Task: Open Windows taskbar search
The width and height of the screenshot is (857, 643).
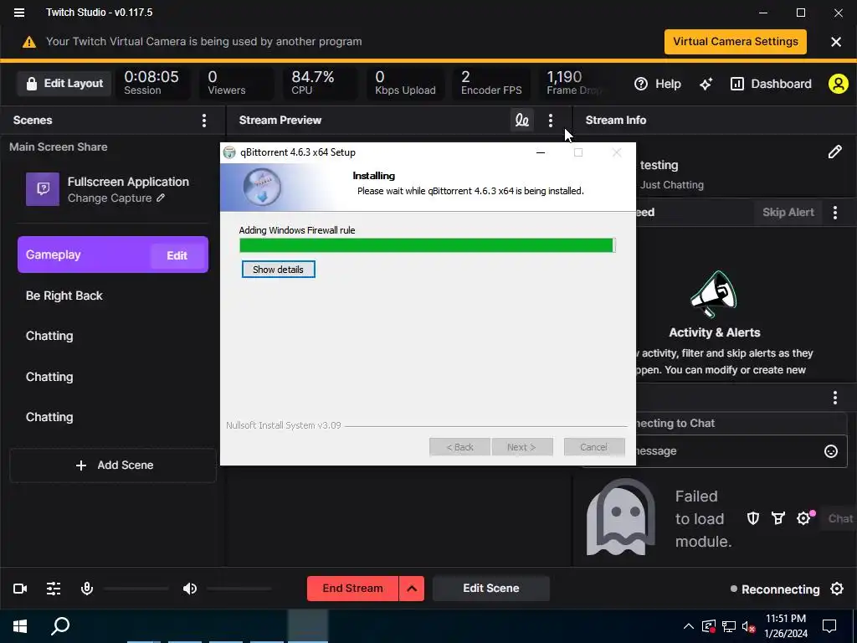Action: pos(60,626)
